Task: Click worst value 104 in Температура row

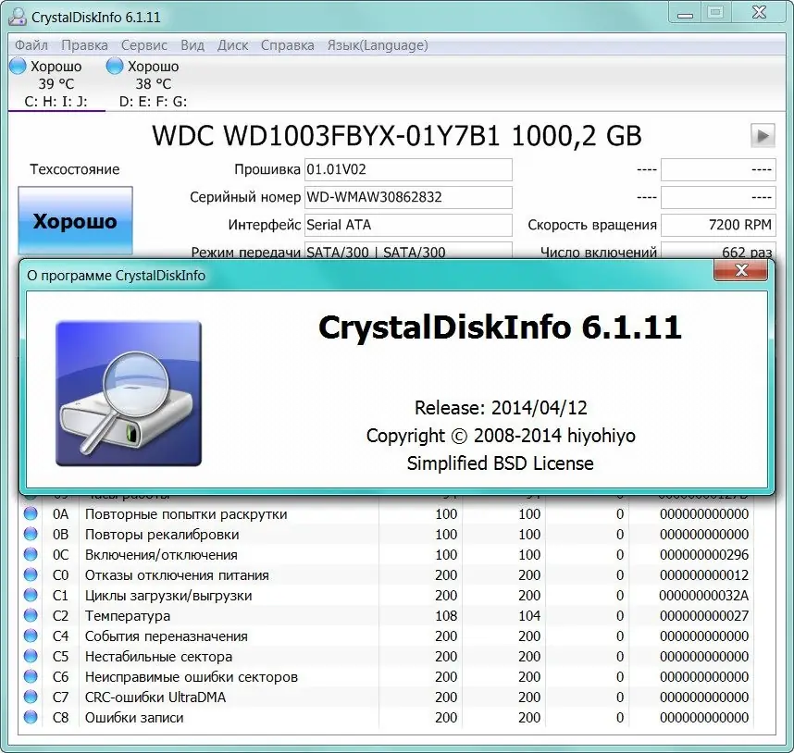Action: click(529, 616)
